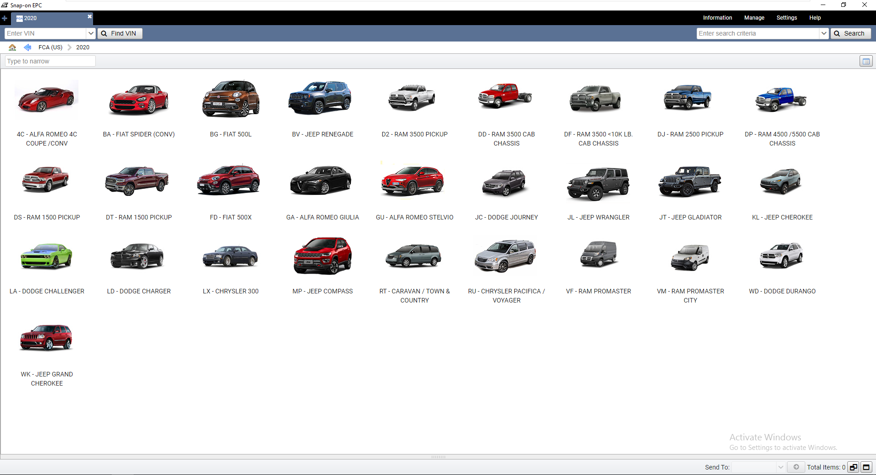Click the Search button
This screenshot has width=876, height=475.
(x=850, y=33)
